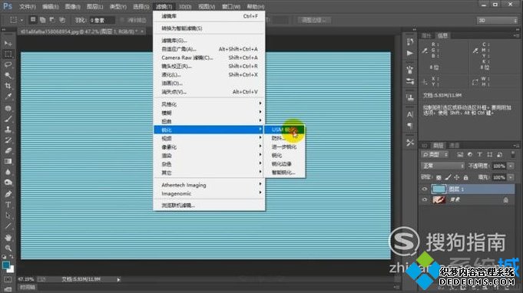
Task: Toggle lock transparent pixels in Layers panel
Action: coord(439,177)
